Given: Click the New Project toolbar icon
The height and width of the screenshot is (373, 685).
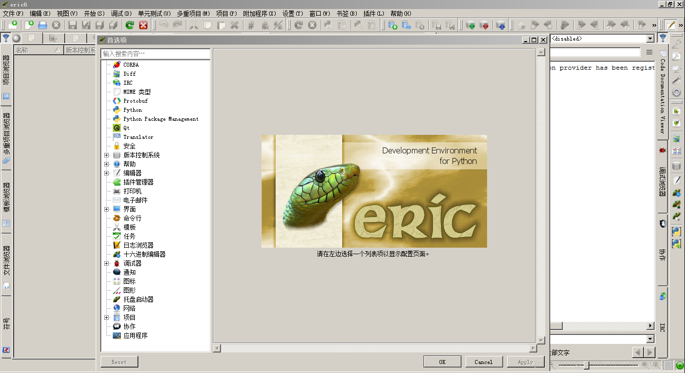Looking at the screenshot, I should click(12, 25).
